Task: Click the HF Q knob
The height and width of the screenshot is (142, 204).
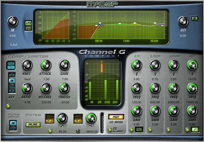Action: [x=192, y=65]
